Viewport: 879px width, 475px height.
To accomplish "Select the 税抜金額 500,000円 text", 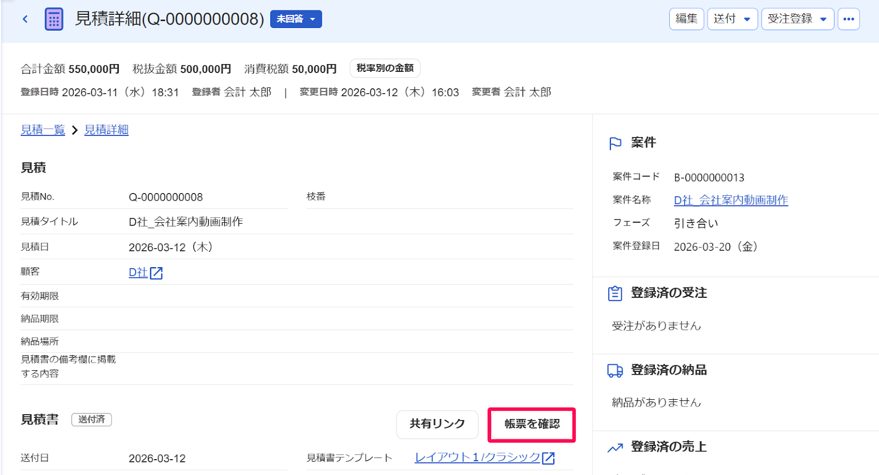I will 182,69.
